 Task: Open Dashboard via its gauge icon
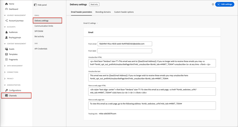tap(7, 9)
